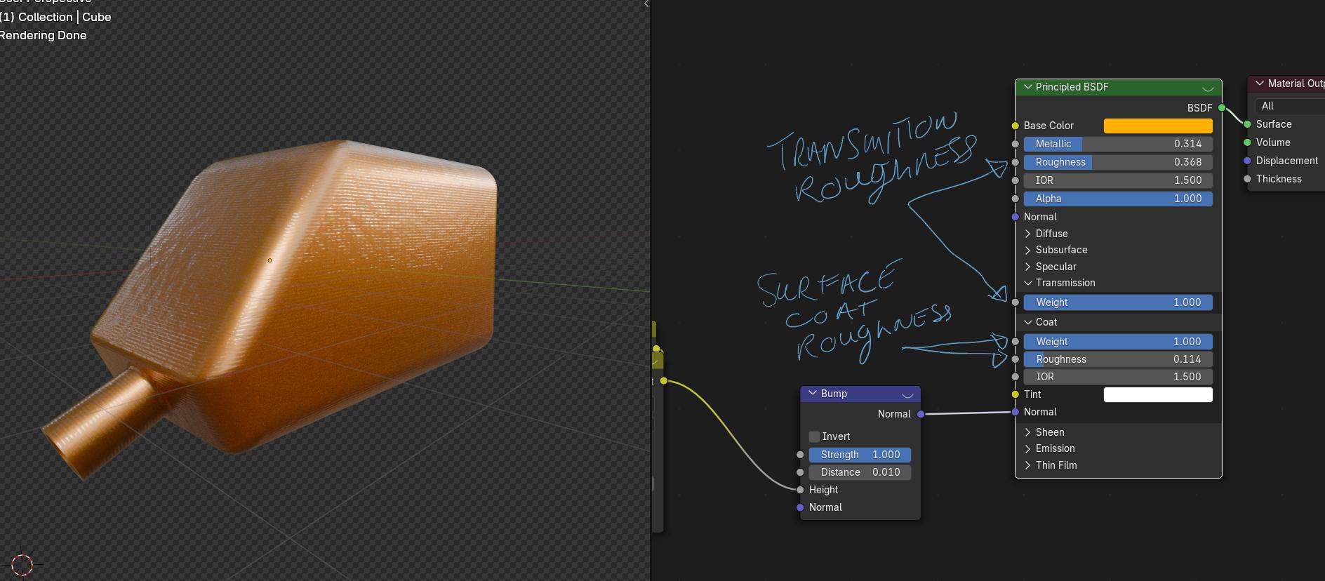Open the Base Color swatch picker
Viewport: 1325px width, 581px height.
[x=1158, y=126]
